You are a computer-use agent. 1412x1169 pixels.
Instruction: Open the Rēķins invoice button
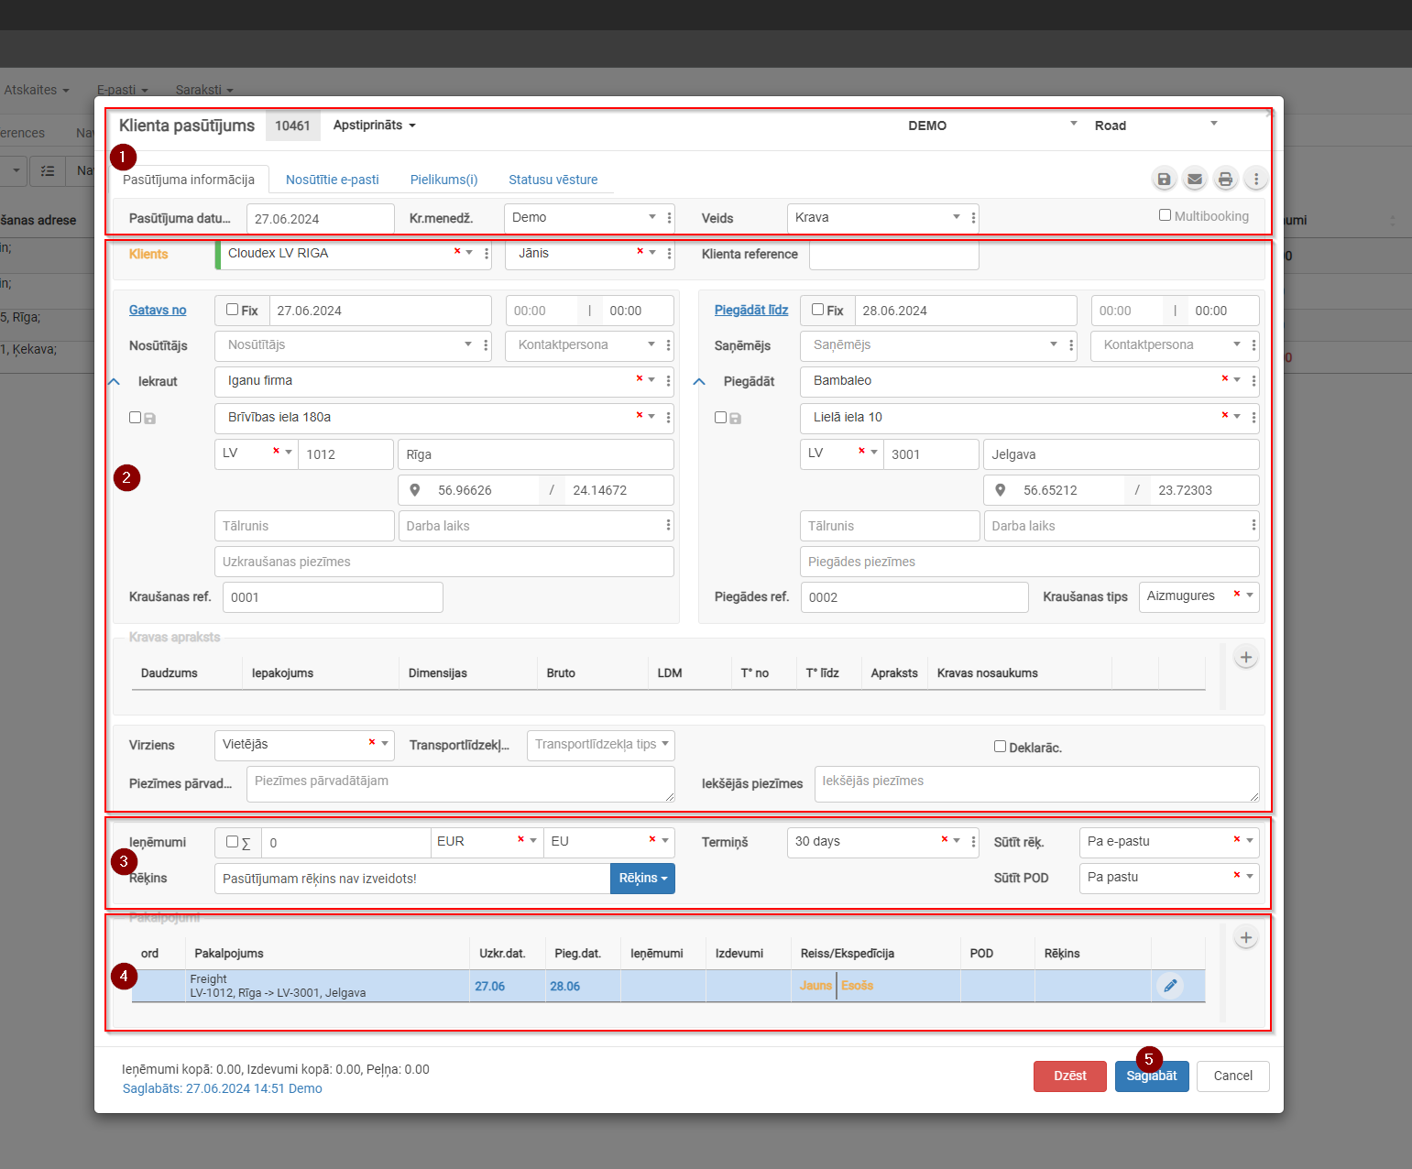(642, 878)
